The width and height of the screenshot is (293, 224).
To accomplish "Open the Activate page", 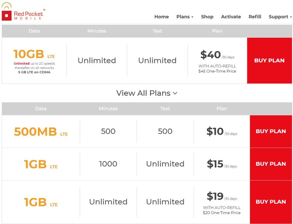I will click(x=231, y=17).
